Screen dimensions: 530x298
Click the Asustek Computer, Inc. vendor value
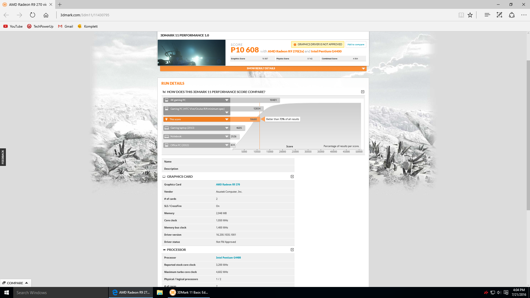coord(229,192)
